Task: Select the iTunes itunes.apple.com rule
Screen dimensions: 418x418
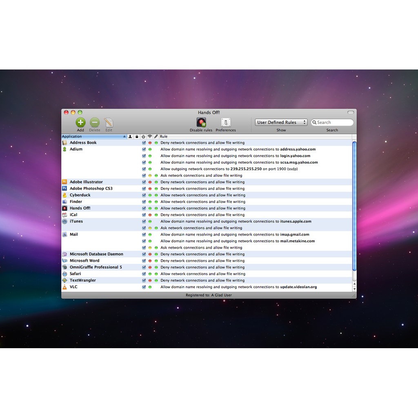Action: [236, 221]
